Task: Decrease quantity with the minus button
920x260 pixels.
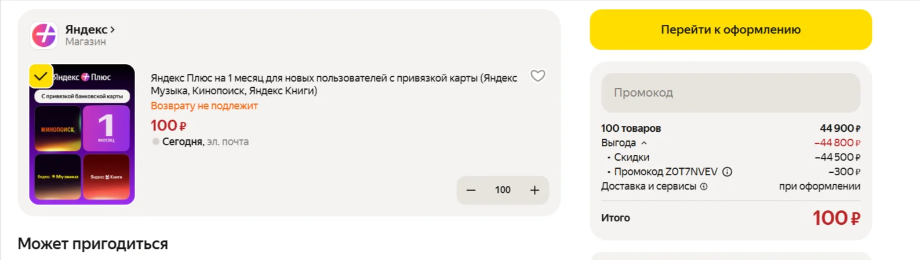Action: (x=471, y=190)
